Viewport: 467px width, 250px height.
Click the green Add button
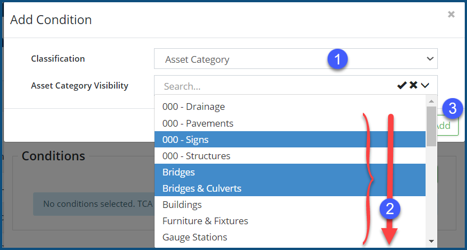tap(443, 126)
